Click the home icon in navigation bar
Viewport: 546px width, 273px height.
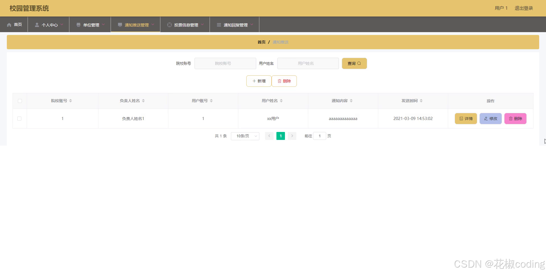9,25
